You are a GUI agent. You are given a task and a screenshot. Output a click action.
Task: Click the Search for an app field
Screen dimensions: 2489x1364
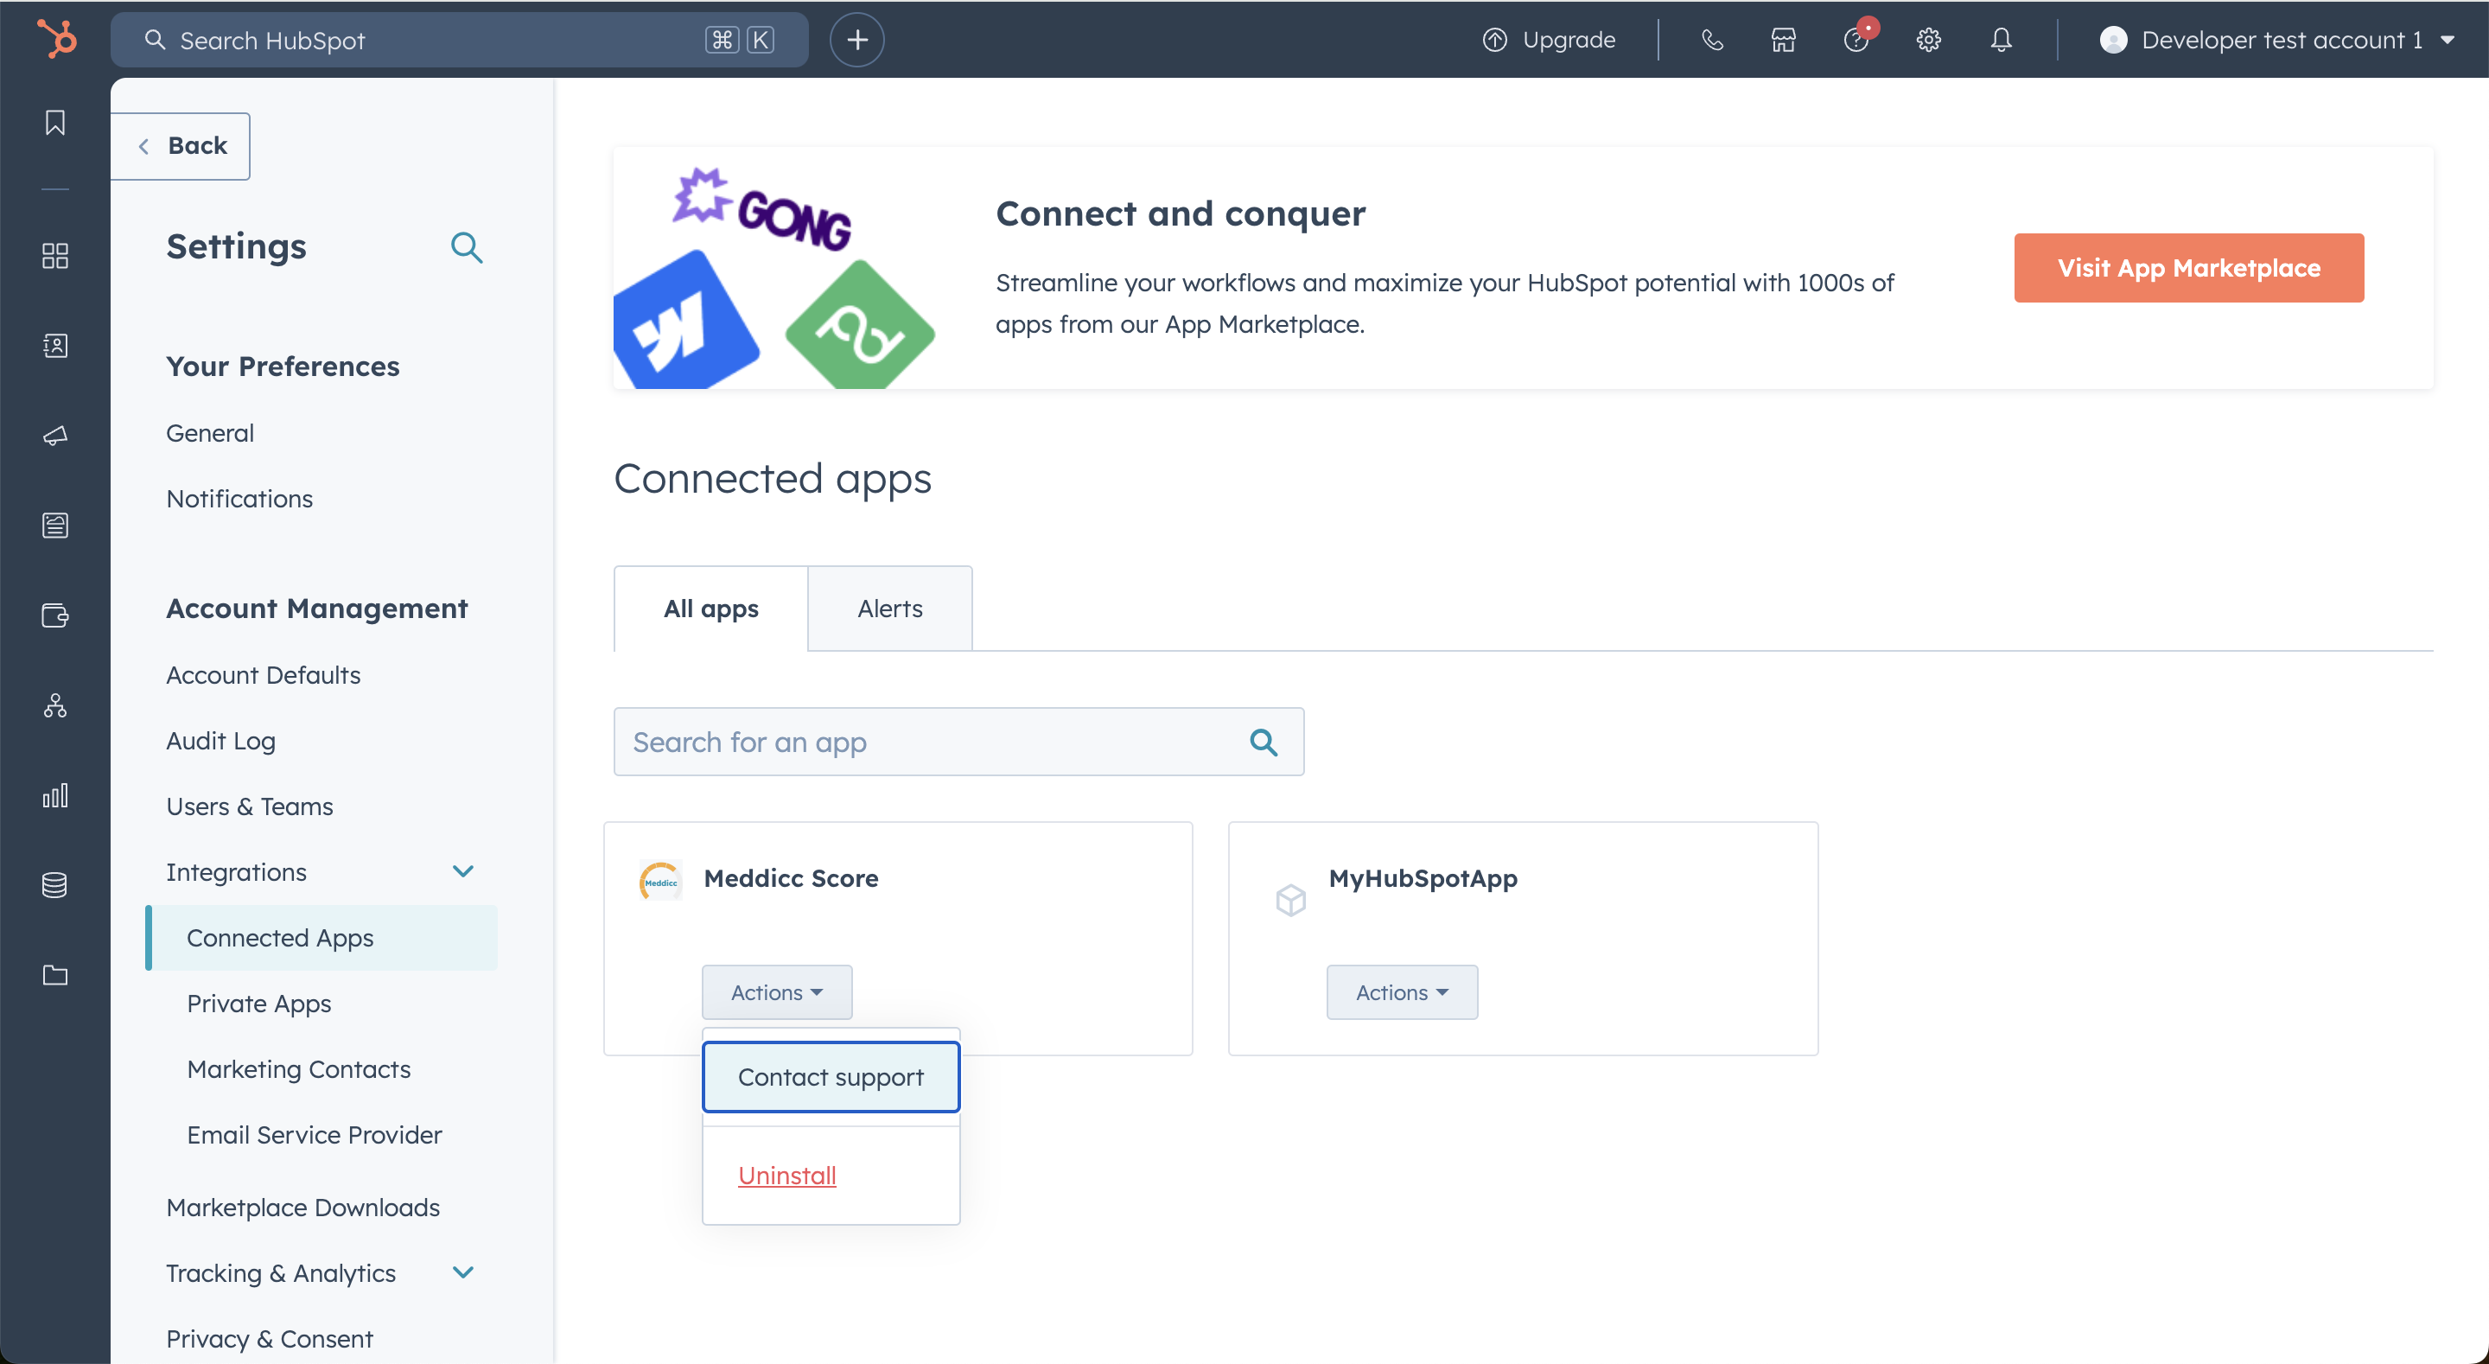[958, 742]
